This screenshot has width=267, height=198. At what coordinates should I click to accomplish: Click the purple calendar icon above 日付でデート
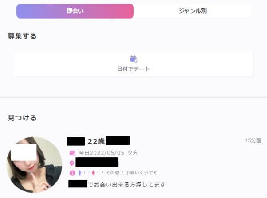point(133,59)
